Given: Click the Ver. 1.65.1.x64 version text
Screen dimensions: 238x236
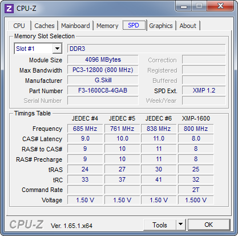Looking at the screenshot, I should 71,226.
